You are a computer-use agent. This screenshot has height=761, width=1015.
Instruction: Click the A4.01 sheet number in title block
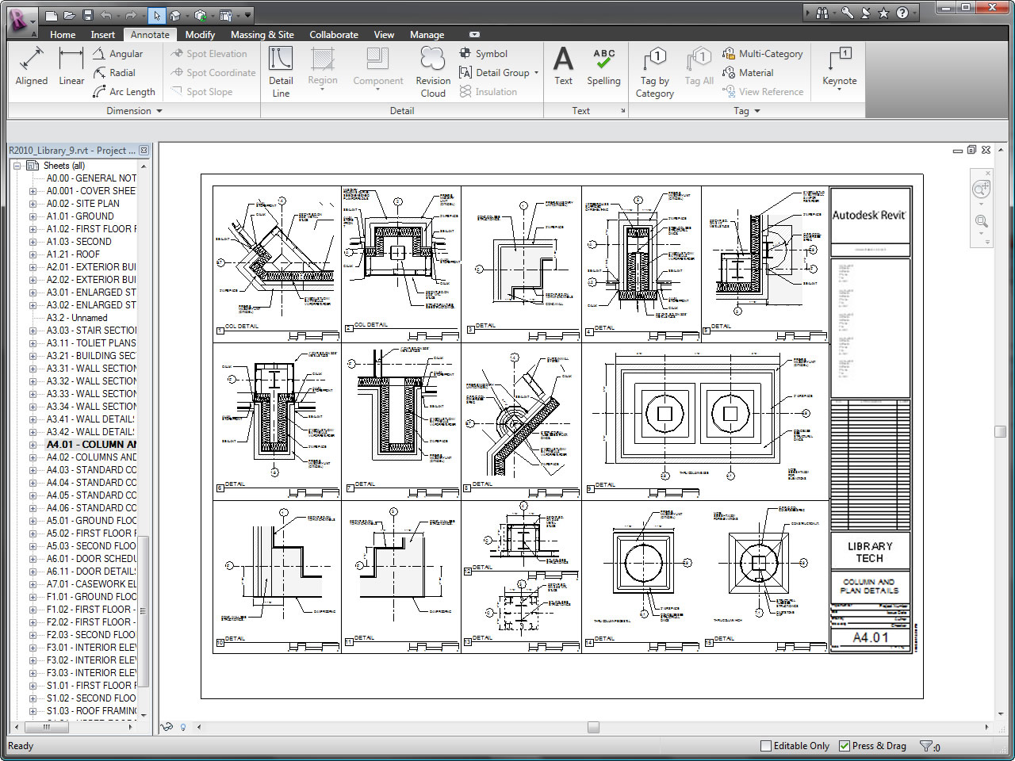pyautogui.click(x=871, y=637)
